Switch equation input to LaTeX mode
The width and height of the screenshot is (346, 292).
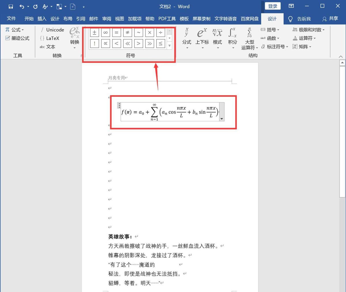pos(50,38)
